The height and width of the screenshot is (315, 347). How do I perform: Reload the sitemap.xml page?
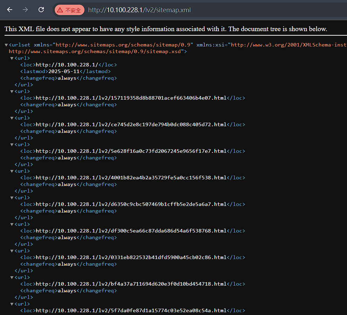click(41, 10)
